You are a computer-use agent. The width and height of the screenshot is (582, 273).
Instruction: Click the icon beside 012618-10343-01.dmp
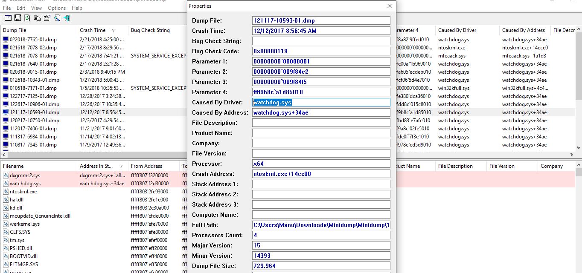click(6, 80)
